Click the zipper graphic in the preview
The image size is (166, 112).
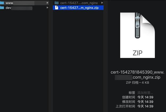(x=137, y=25)
